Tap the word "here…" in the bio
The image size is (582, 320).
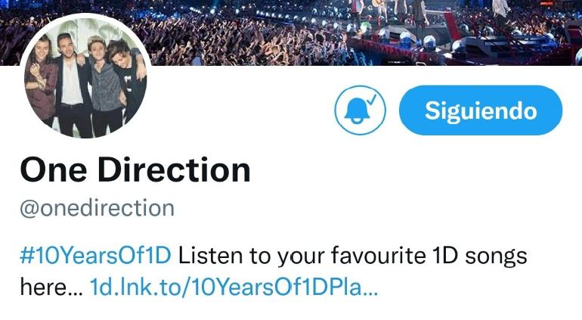(51, 287)
